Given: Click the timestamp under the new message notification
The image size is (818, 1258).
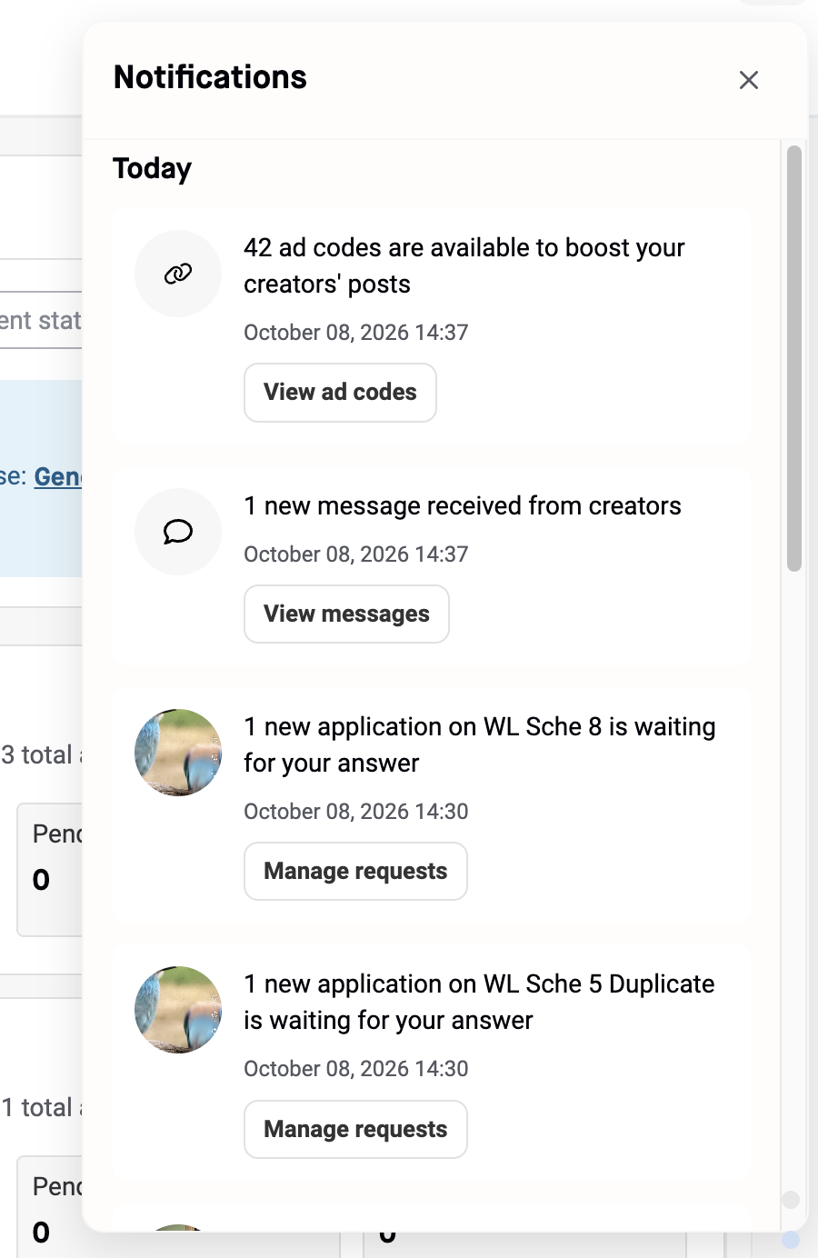Looking at the screenshot, I should (x=356, y=554).
